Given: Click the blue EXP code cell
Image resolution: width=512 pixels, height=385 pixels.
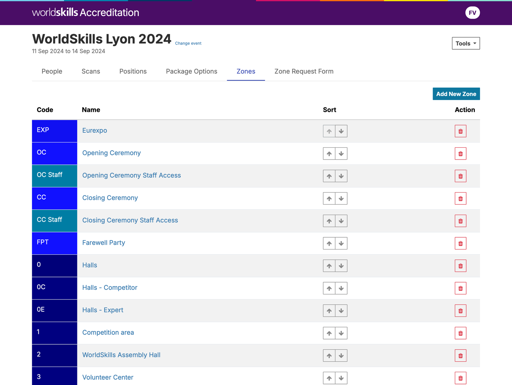Looking at the screenshot, I should pyautogui.click(x=54, y=131).
